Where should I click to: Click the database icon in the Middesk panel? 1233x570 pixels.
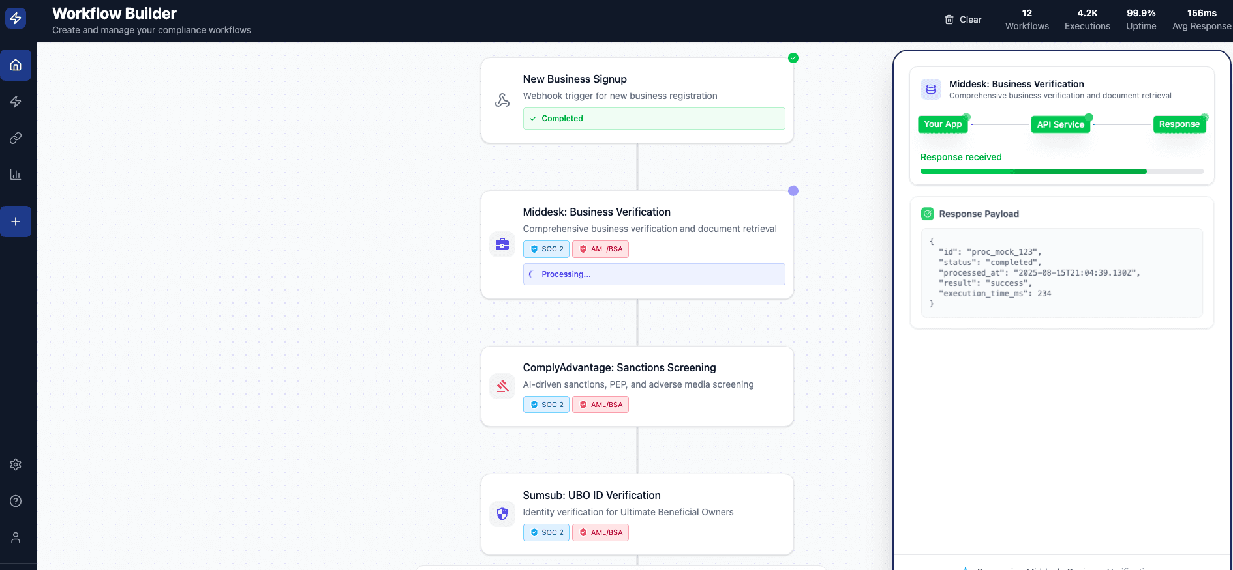[931, 89]
